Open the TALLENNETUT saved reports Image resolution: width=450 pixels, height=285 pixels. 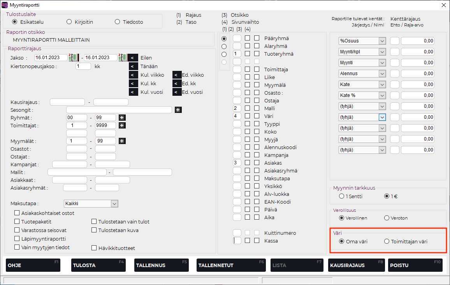click(225, 265)
